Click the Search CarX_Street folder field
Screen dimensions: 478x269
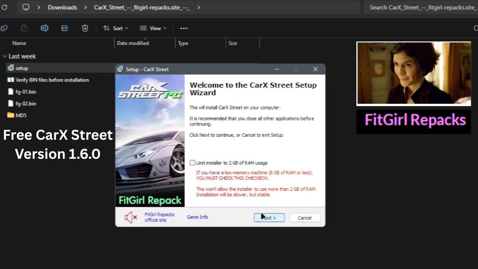click(x=421, y=7)
